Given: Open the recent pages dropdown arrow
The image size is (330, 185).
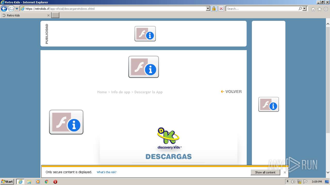Looking at the screenshot, I should tap(17, 9).
